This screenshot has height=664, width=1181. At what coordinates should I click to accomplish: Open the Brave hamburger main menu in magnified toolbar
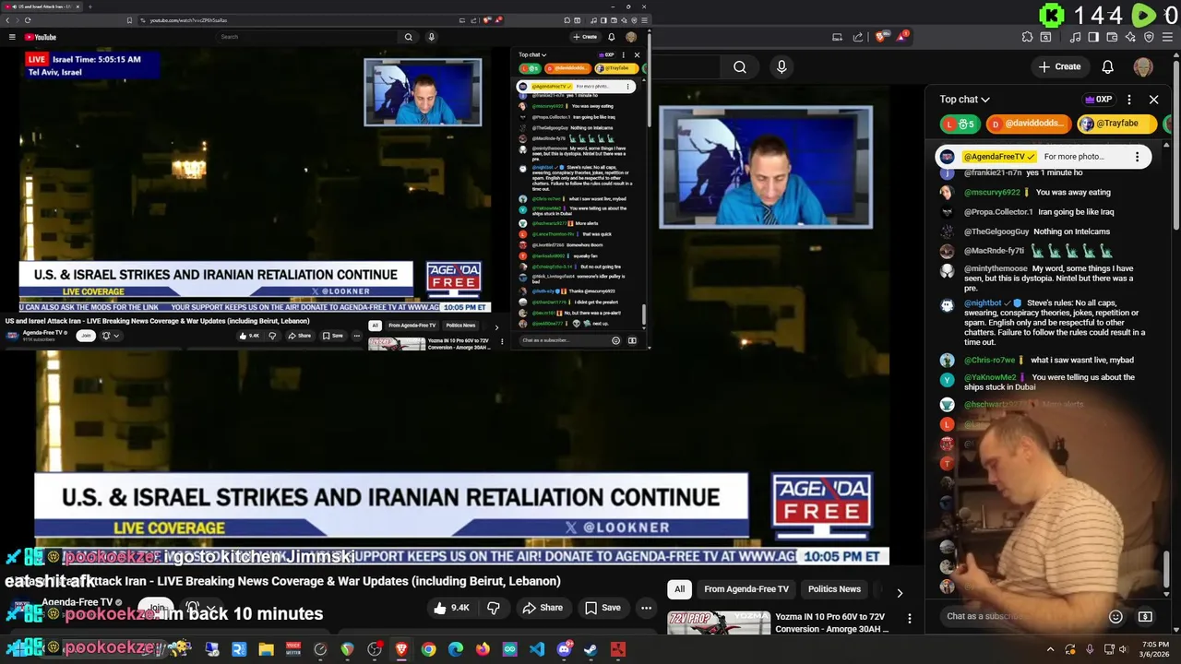tap(1169, 37)
